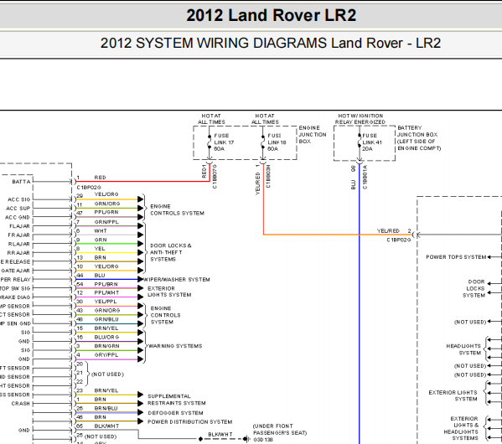The width and height of the screenshot is (502, 444).
Task: Click the "PPL/WHT" wire label at pin 12
Action: click(x=106, y=292)
